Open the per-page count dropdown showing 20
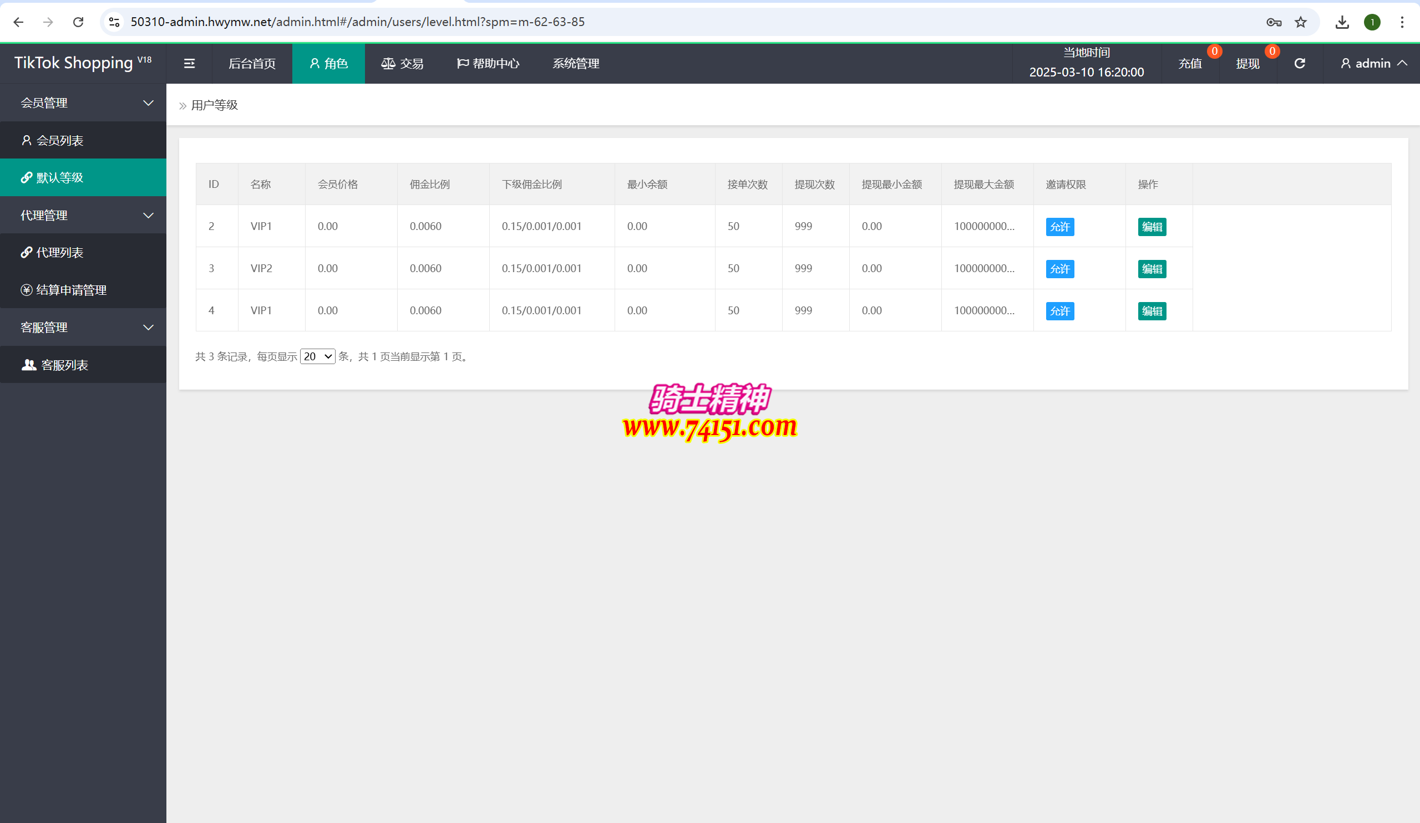The image size is (1420, 823). click(x=317, y=356)
